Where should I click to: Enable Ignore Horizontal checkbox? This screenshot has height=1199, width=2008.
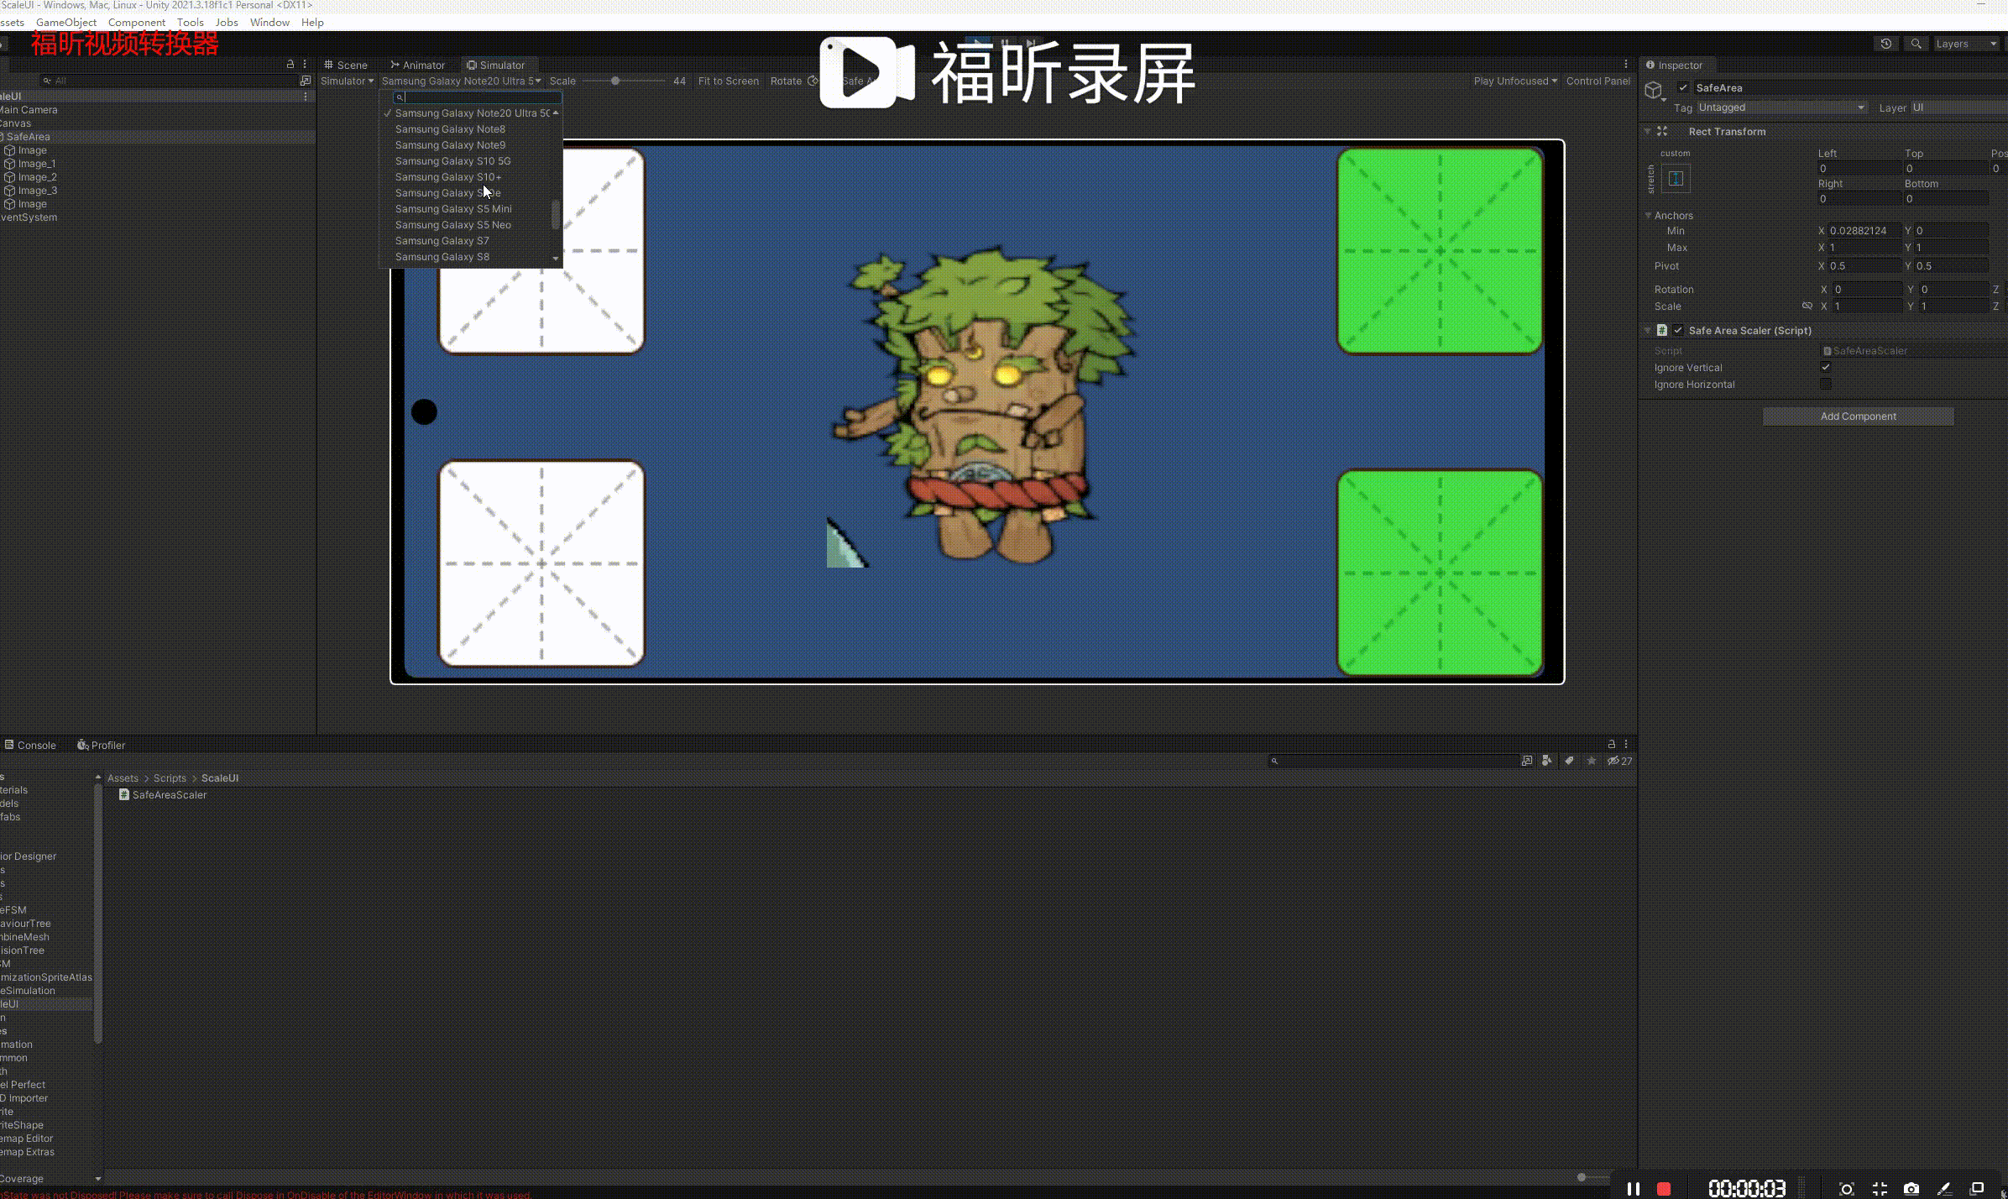click(1825, 384)
